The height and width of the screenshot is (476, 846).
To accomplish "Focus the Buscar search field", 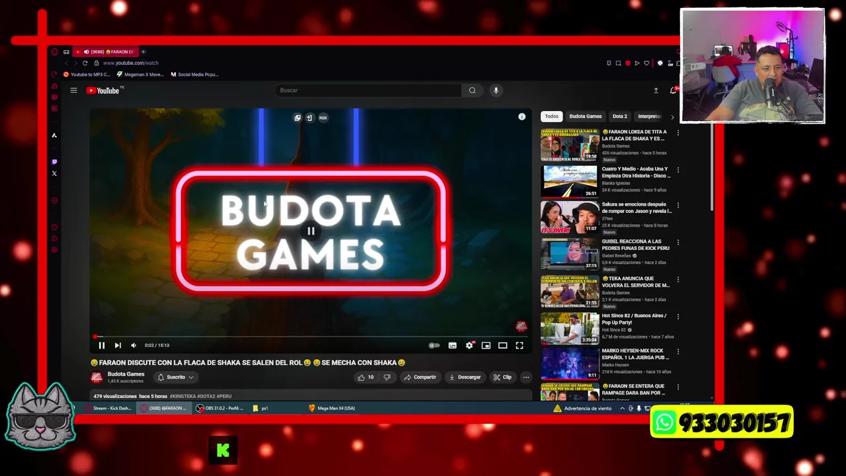I will [367, 91].
